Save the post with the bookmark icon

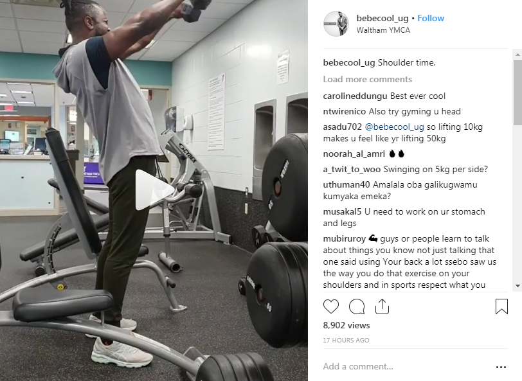(x=501, y=306)
